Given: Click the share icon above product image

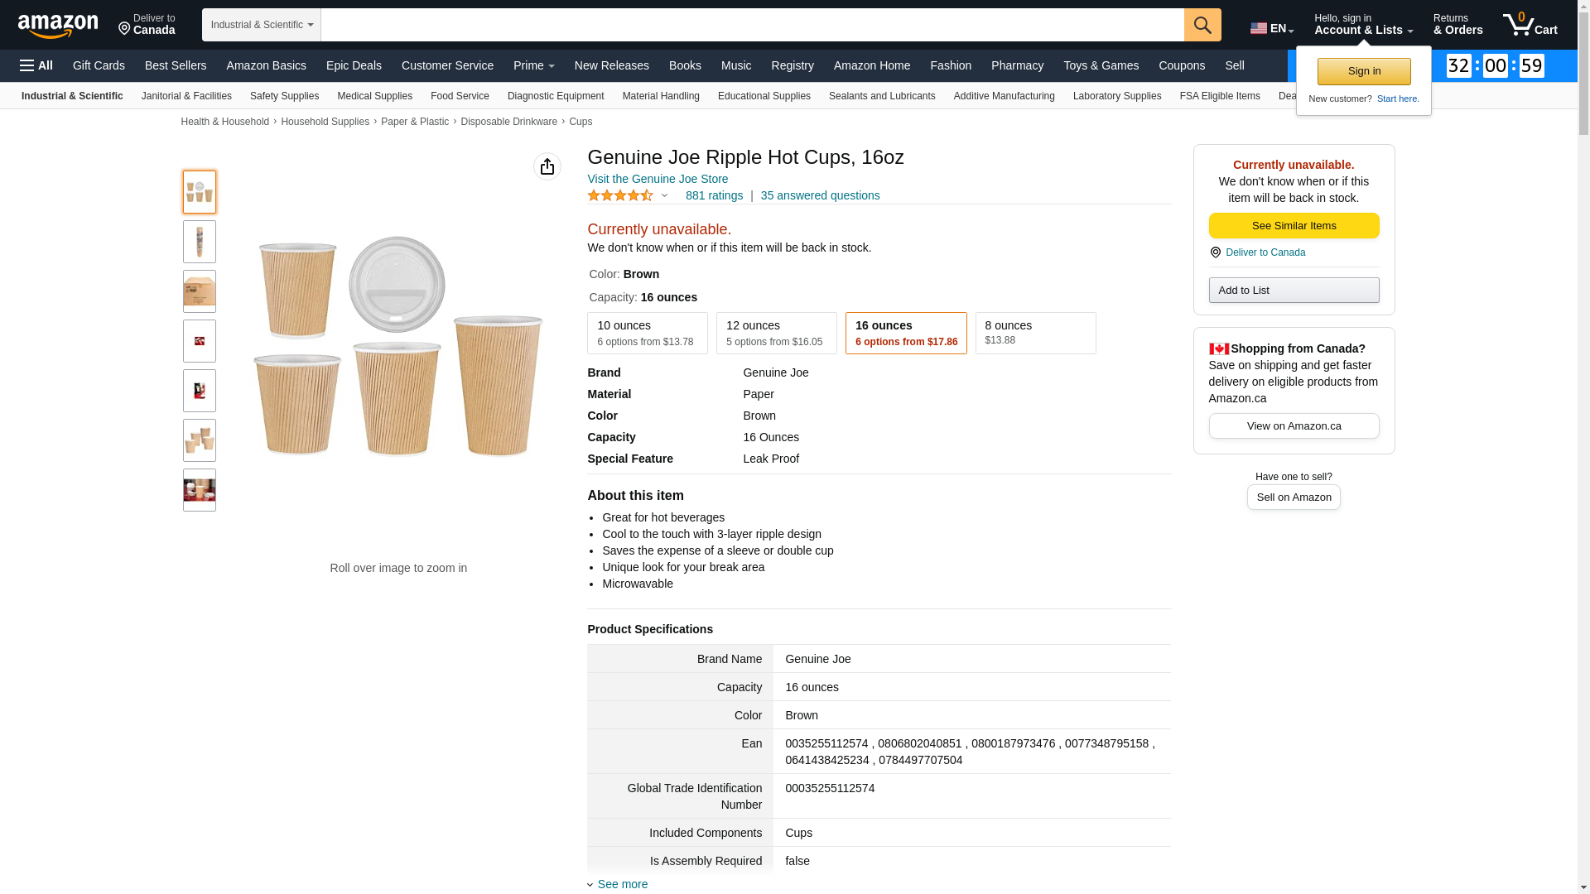Looking at the screenshot, I should click(547, 166).
